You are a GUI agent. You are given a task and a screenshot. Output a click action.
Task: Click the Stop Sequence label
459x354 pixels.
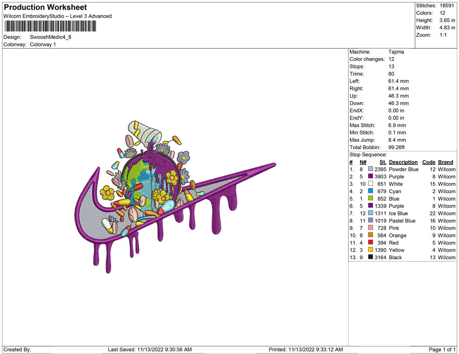tap(368, 155)
